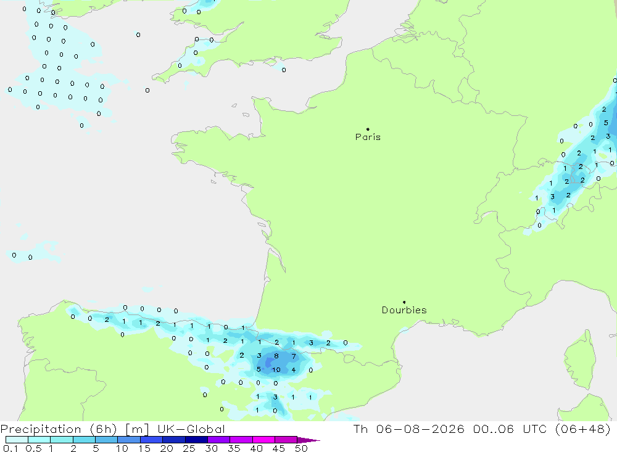Screen dimensions: 617x452
Task: Pick the 15–20 legend color swatch
Action: 152,440
